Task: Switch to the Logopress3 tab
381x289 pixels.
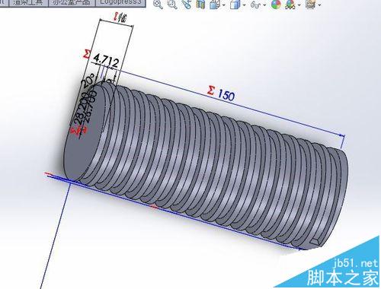Action: pyautogui.click(x=120, y=3)
